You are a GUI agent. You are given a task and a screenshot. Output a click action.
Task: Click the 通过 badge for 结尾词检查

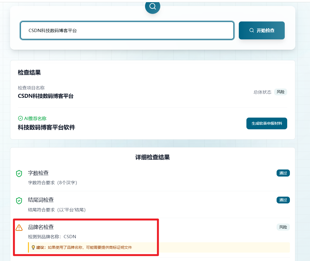[x=283, y=200]
